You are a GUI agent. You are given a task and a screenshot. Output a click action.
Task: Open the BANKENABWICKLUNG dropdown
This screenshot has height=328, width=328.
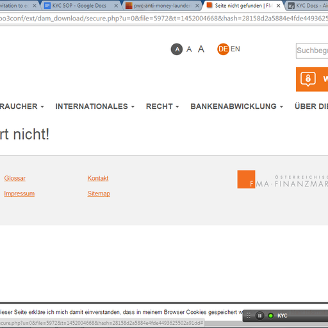coord(236,106)
